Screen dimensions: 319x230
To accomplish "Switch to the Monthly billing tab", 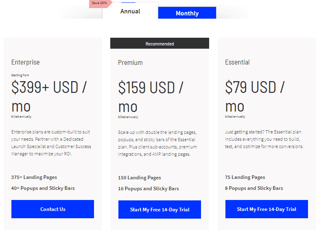I will tap(187, 13).
